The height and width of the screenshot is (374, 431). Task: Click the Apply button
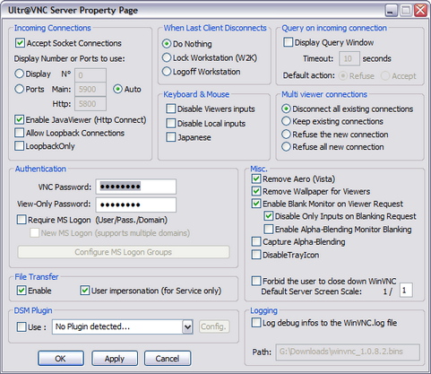click(x=115, y=358)
